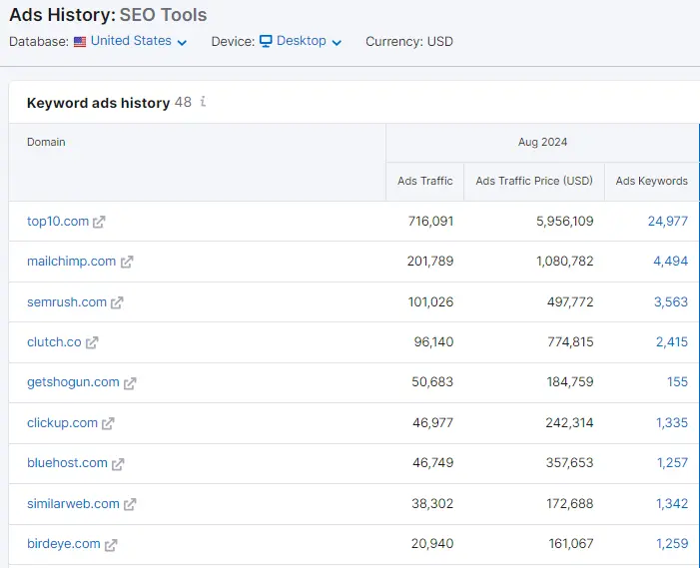Viewport: 700px width, 568px height.
Task: Click the external link icon beside bluehost.com
Action: [118, 464]
